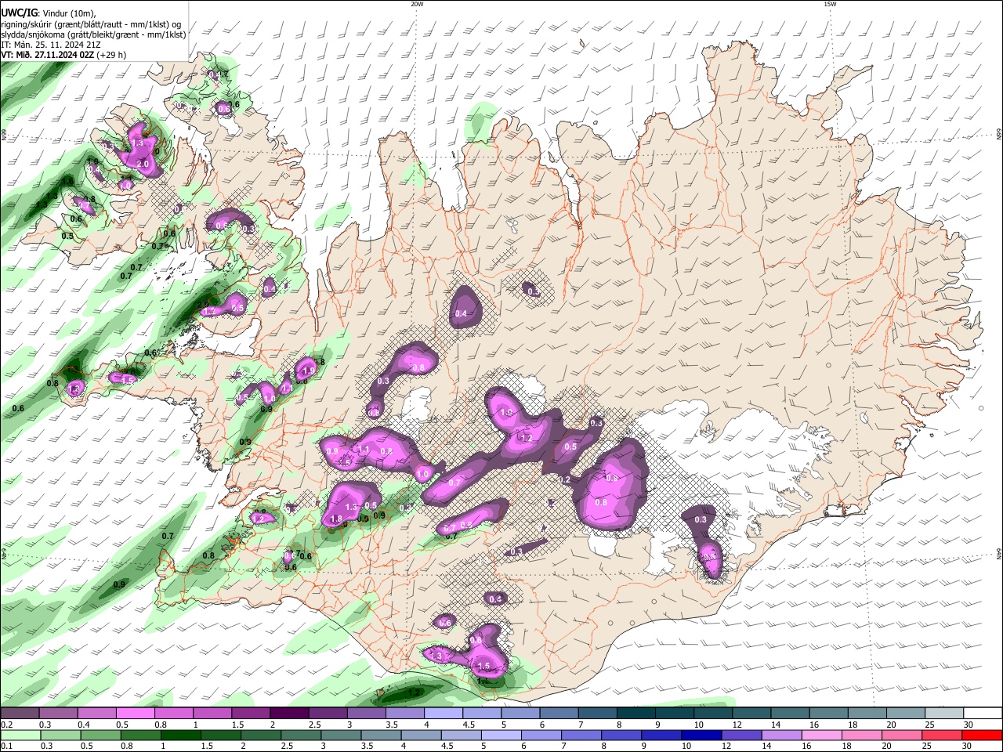Screen dimensions: 1003x752
Task: Click the '0.1' label in bottom legend row
Action: coord(7,746)
